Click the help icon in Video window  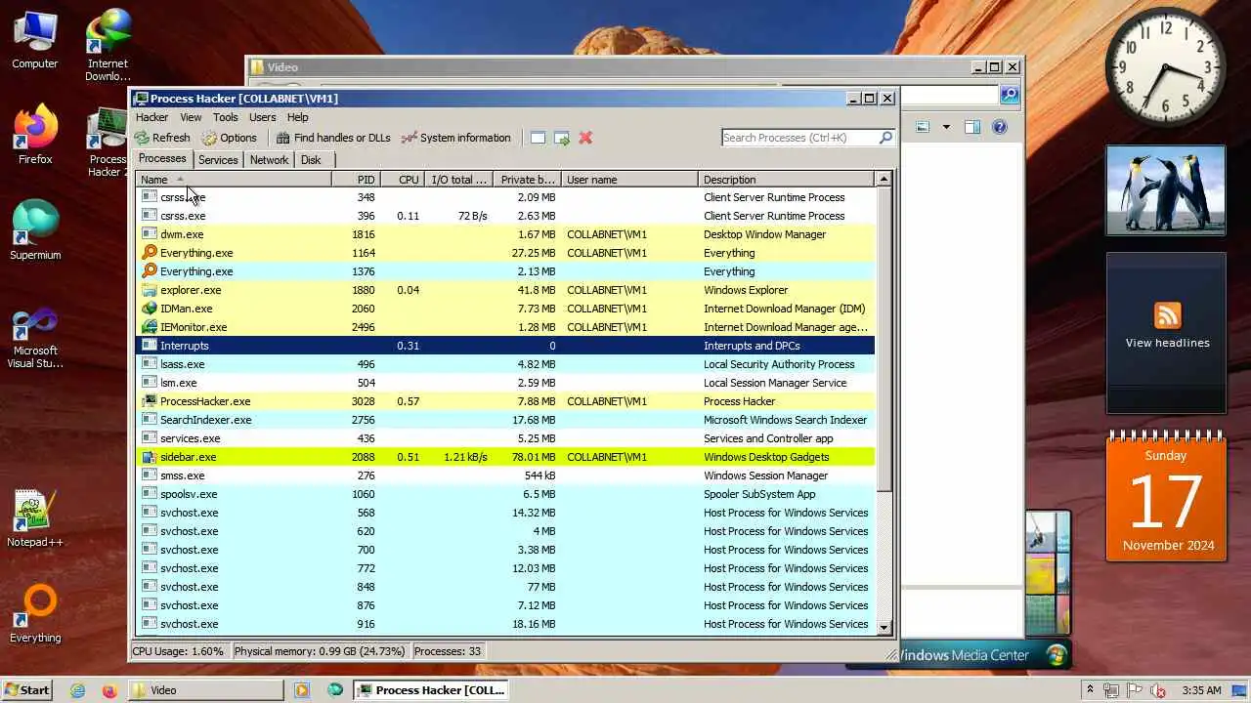(999, 127)
